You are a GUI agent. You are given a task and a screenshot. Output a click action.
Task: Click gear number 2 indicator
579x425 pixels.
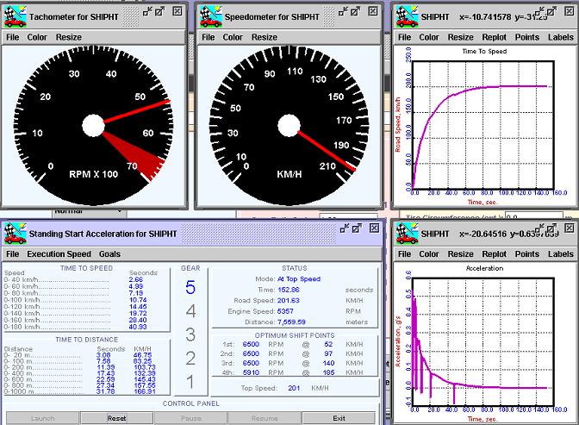pyautogui.click(x=190, y=358)
